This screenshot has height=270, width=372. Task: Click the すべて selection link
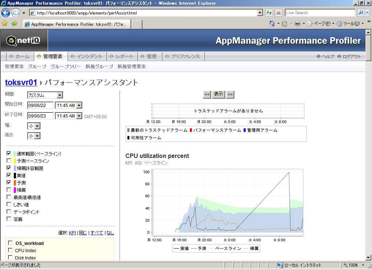(x=97, y=233)
